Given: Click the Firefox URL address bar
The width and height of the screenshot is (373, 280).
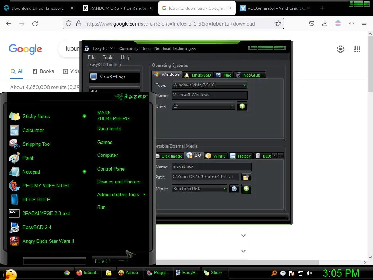Looking at the screenshot, I should [173, 24].
